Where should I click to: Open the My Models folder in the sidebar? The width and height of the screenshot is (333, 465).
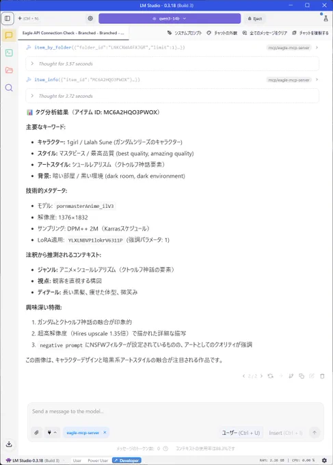click(9, 70)
